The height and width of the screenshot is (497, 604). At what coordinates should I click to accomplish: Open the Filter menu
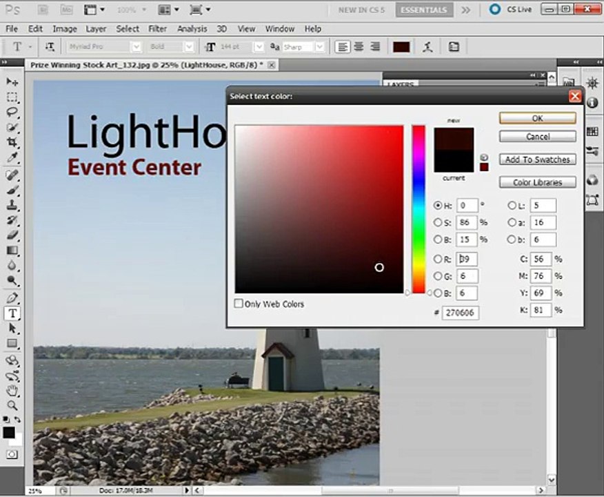click(157, 29)
